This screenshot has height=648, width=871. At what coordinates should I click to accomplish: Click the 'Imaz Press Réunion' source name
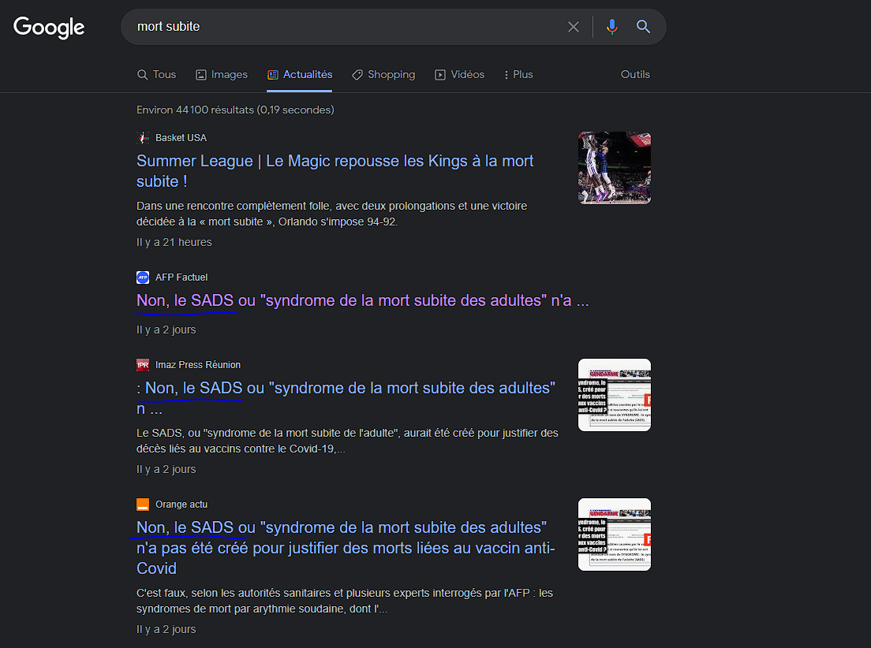tap(198, 365)
